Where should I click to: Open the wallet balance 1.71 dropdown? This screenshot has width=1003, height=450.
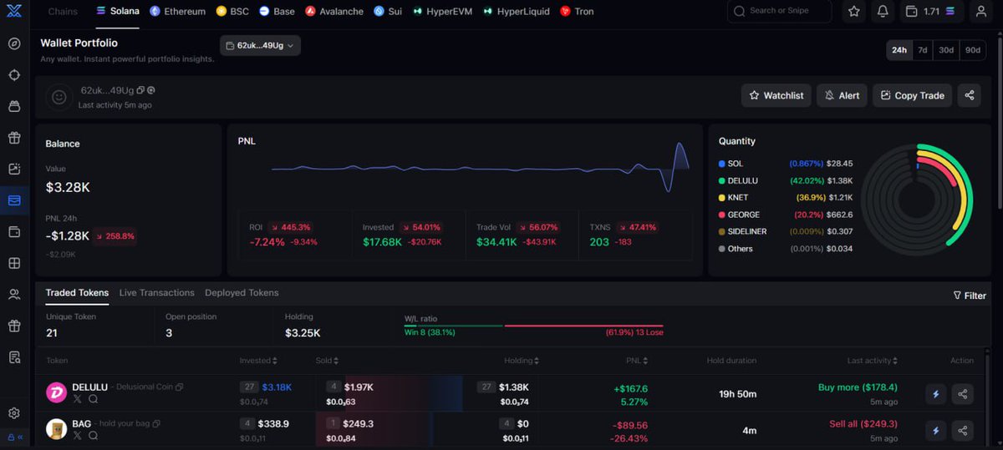pos(931,12)
